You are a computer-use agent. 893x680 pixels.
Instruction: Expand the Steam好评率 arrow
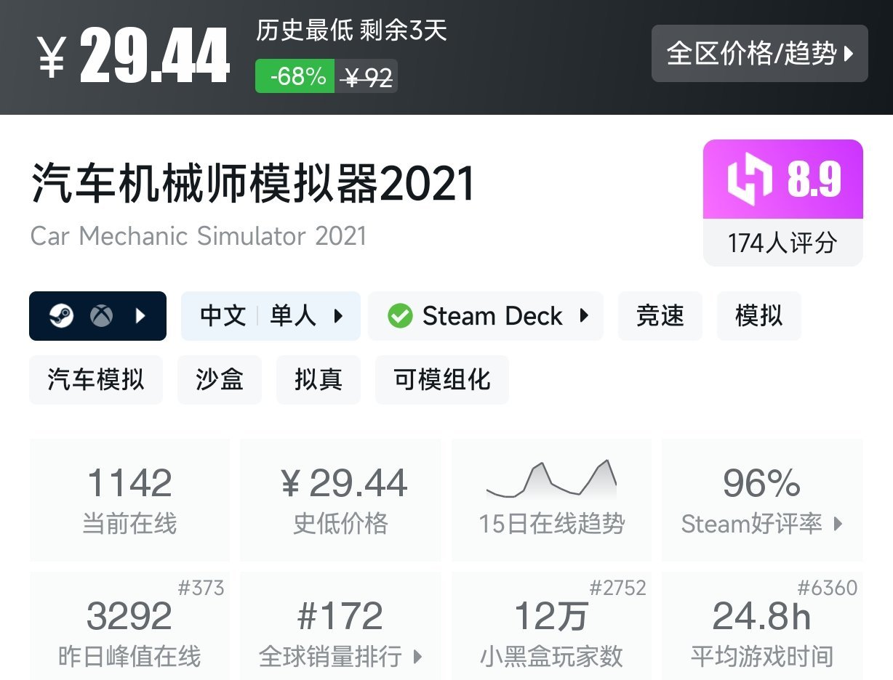click(x=838, y=523)
